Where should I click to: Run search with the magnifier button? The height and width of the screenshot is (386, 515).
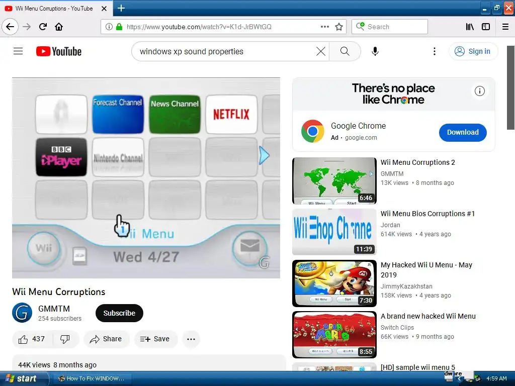[345, 51]
